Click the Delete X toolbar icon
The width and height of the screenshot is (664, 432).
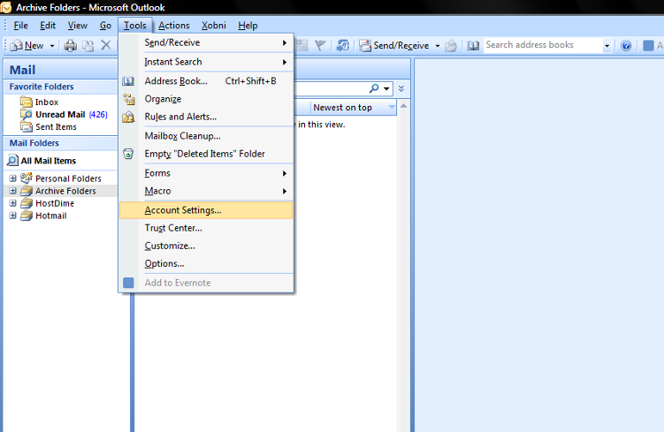(x=106, y=45)
